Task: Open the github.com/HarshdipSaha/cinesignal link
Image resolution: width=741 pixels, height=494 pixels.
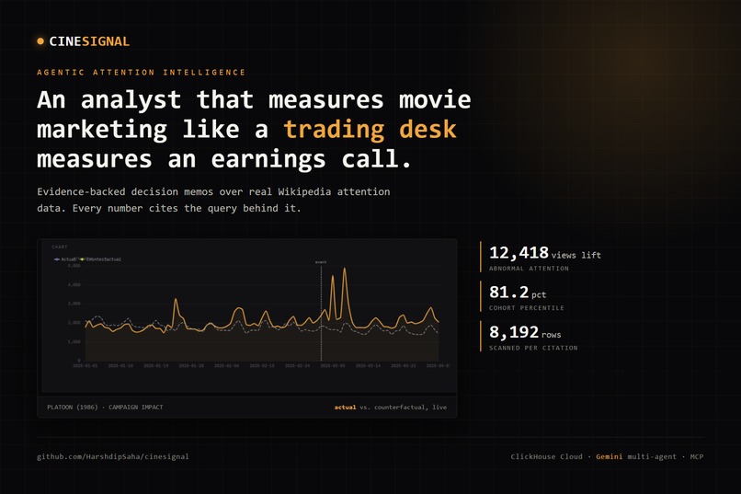Action: [113, 456]
